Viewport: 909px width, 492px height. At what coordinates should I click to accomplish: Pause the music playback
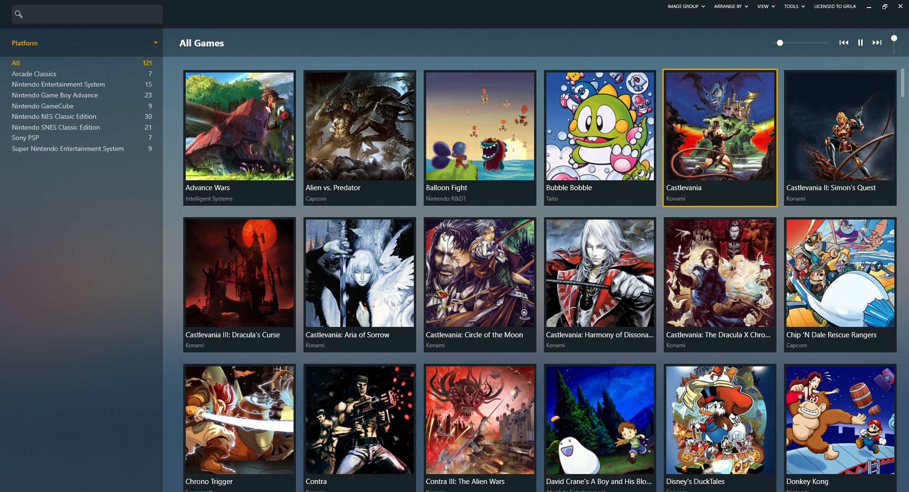point(860,43)
